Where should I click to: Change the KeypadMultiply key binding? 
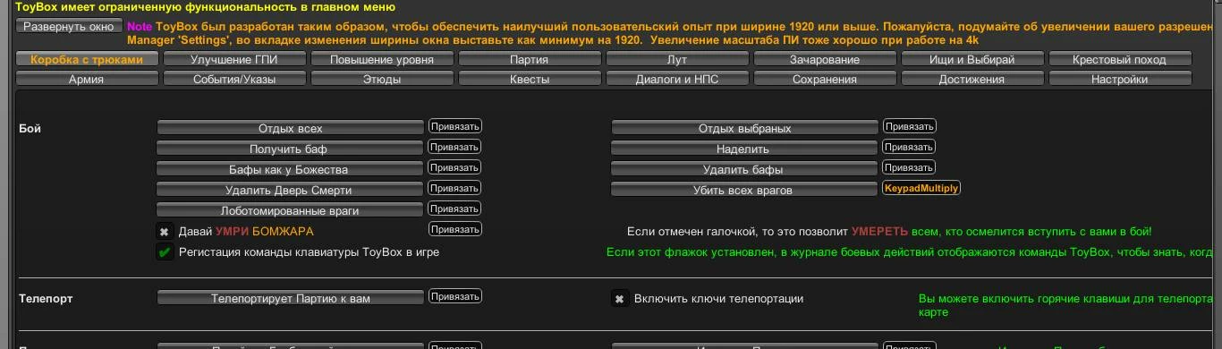921,188
